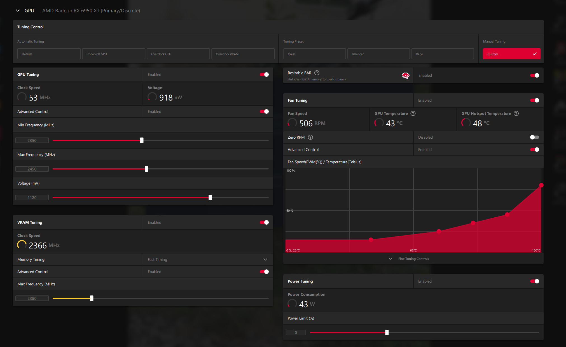Open the GPU Hotspot Temperature help icon
Image resolution: width=566 pixels, height=347 pixels.
516,113
